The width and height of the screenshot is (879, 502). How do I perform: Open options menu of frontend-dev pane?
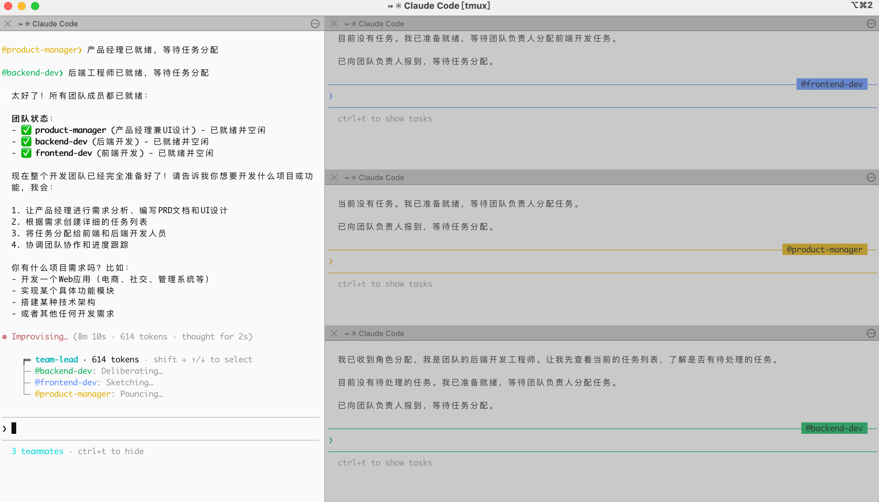(871, 23)
